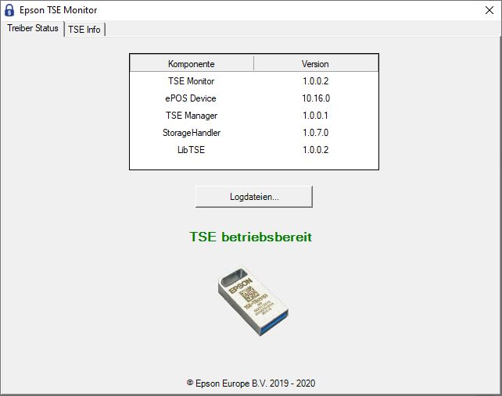502x396 pixels.
Task: Select the Treiber Status tab
Action: click(33, 28)
